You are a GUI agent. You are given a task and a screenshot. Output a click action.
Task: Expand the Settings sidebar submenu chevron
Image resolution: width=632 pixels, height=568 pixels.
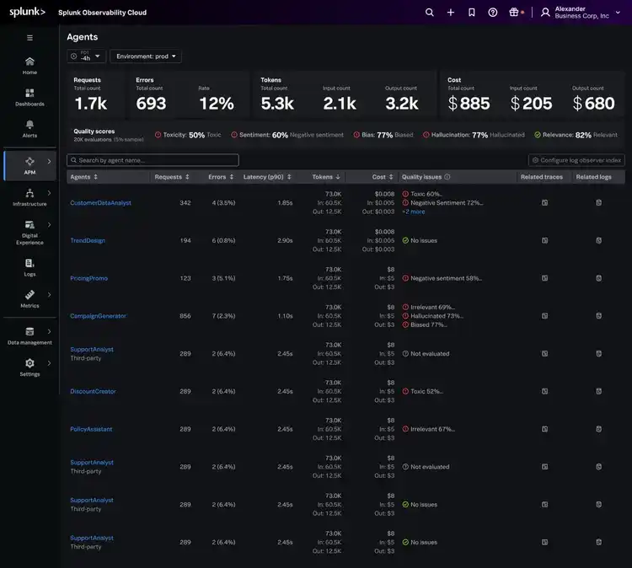click(50, 363)
